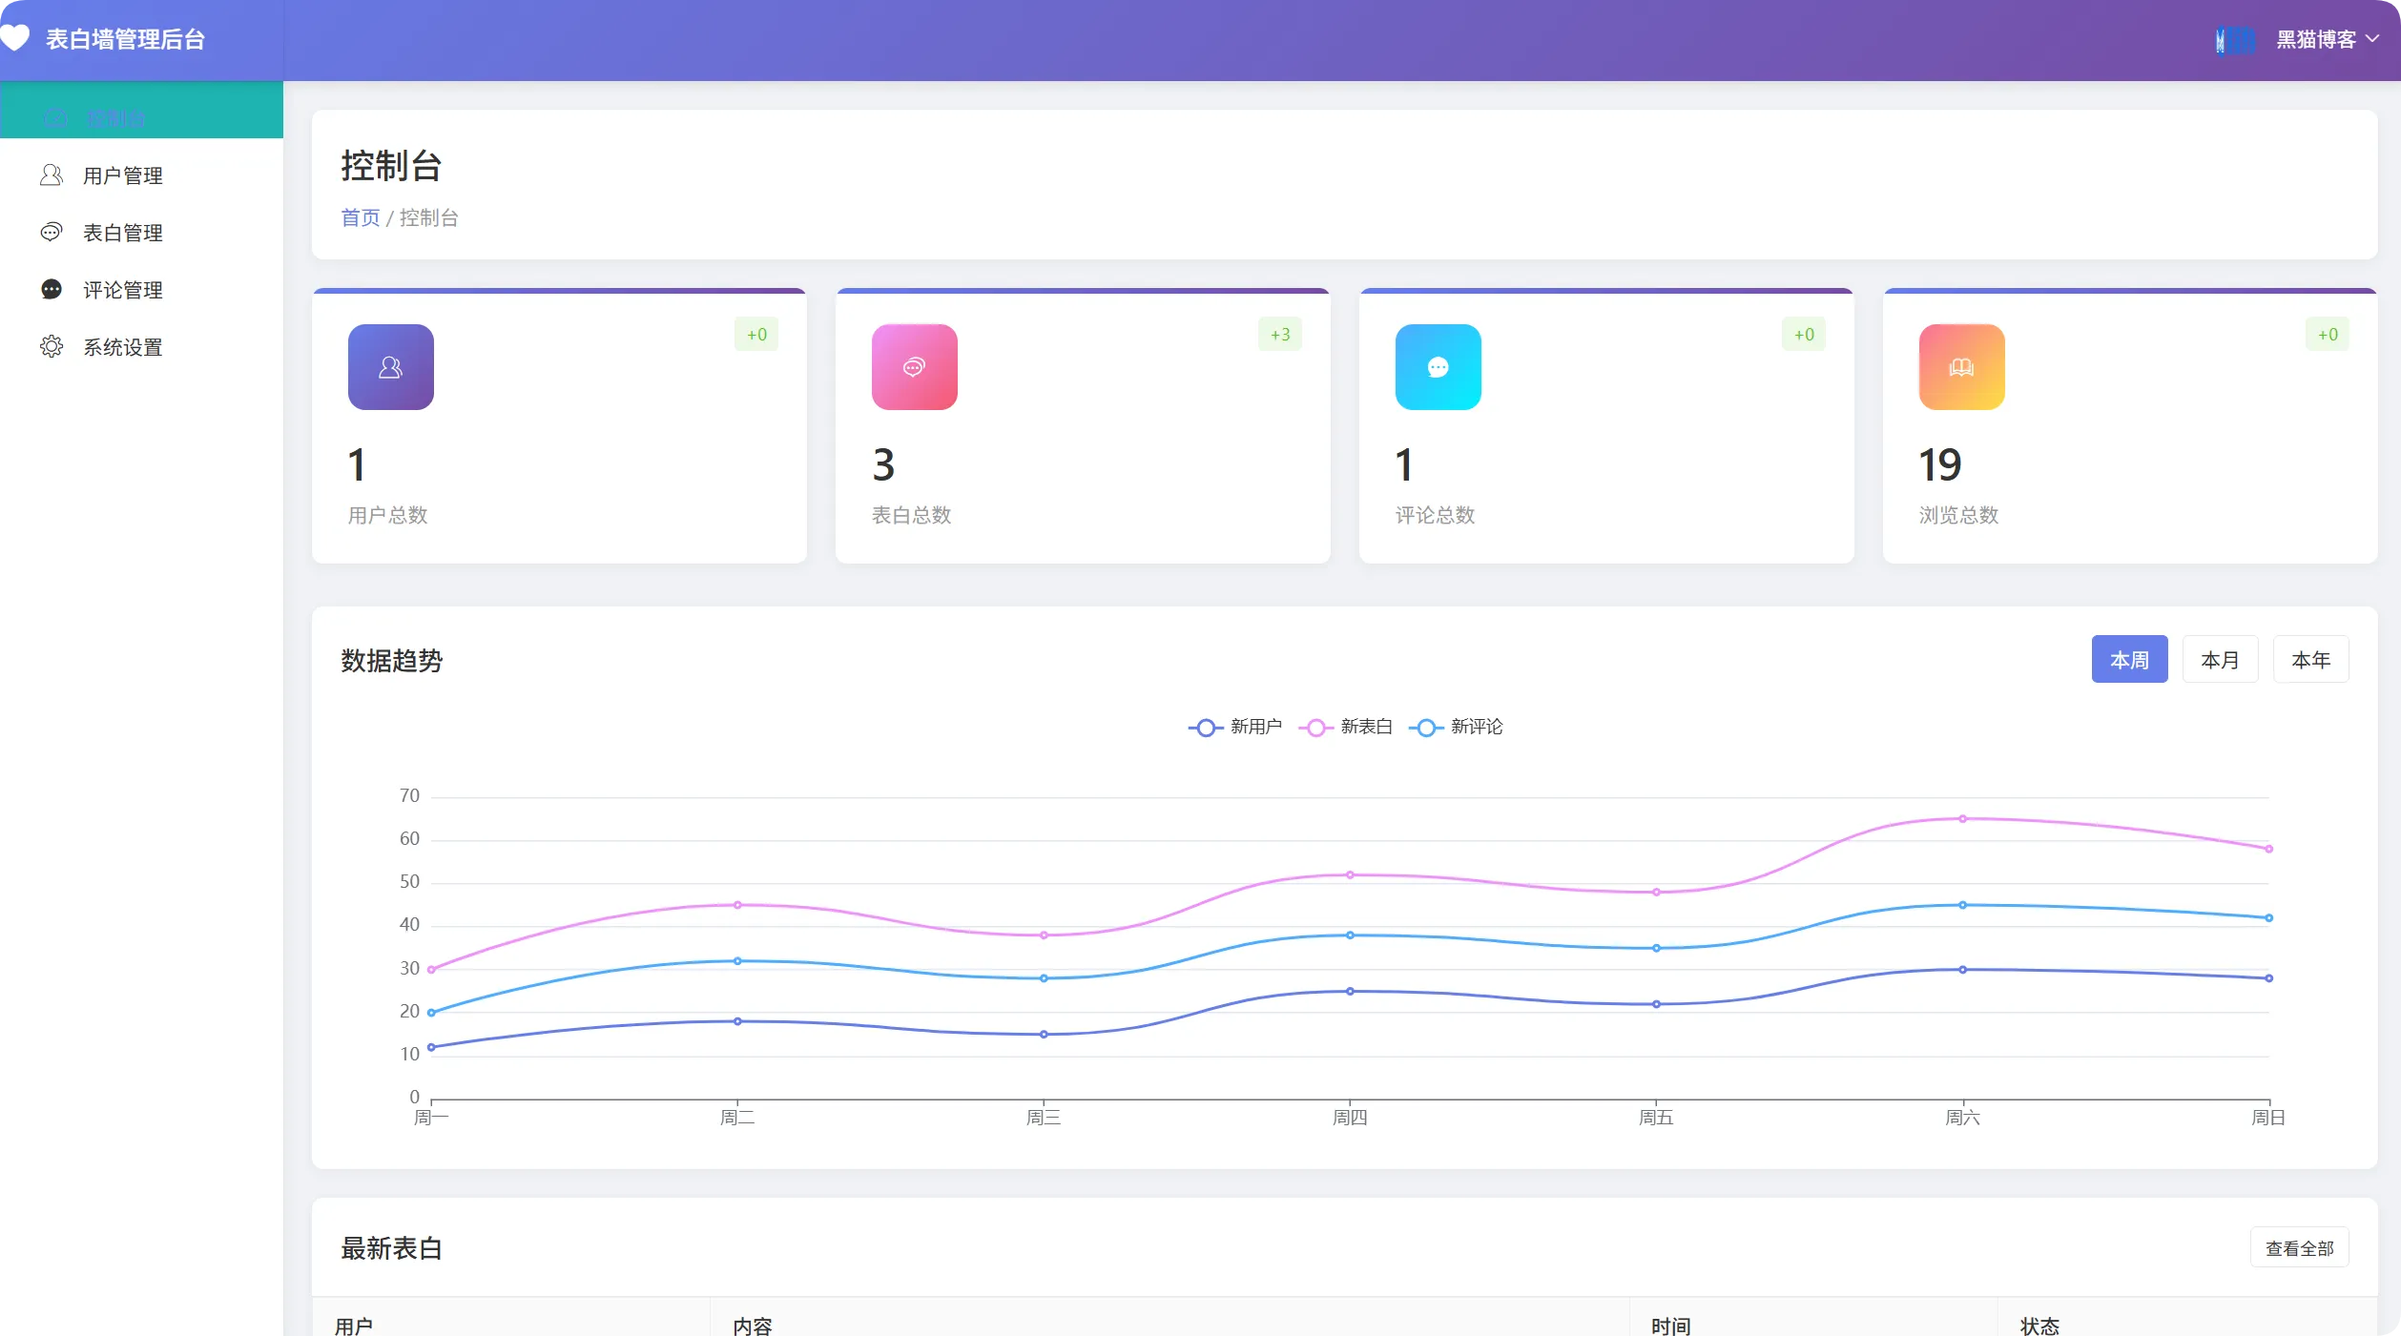Screen dimensions: 2401x1336
Task: Click the 首页 breadcrumb link
Action: 360,217
